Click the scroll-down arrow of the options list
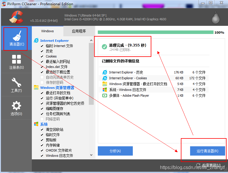Viewport: 228px width, 173px height. pos(91,155)
